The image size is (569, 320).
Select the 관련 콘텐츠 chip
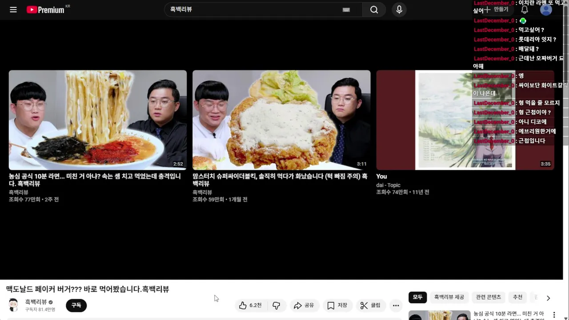(x=488, y=297)
